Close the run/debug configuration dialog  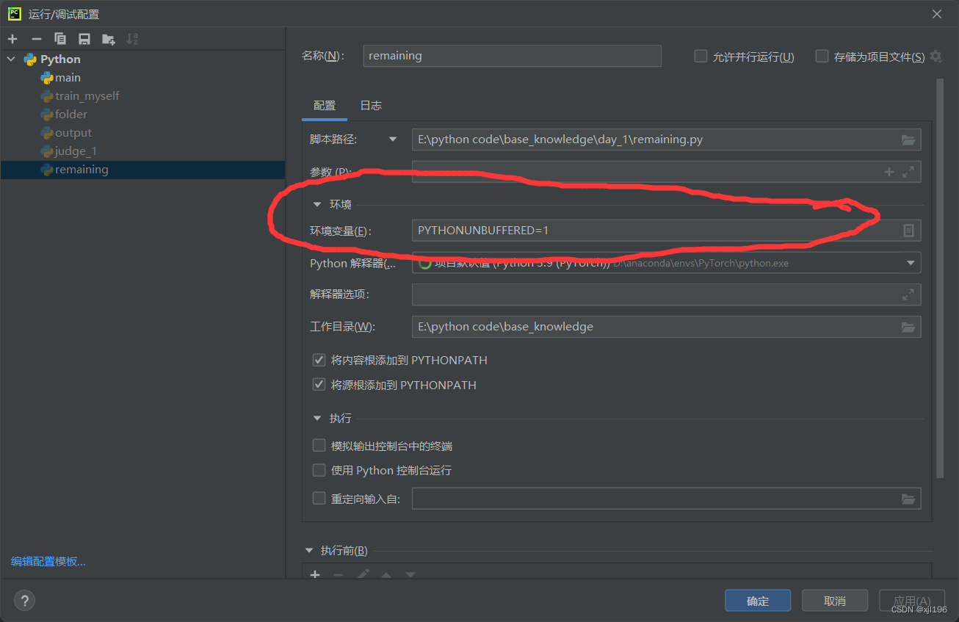click(x=937, y=14)
